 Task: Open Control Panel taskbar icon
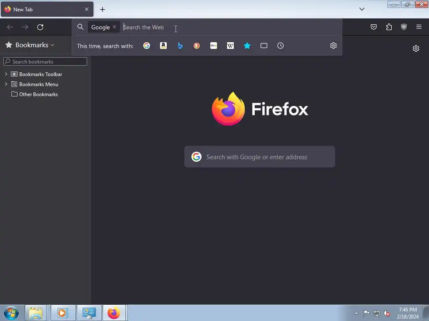89,313
